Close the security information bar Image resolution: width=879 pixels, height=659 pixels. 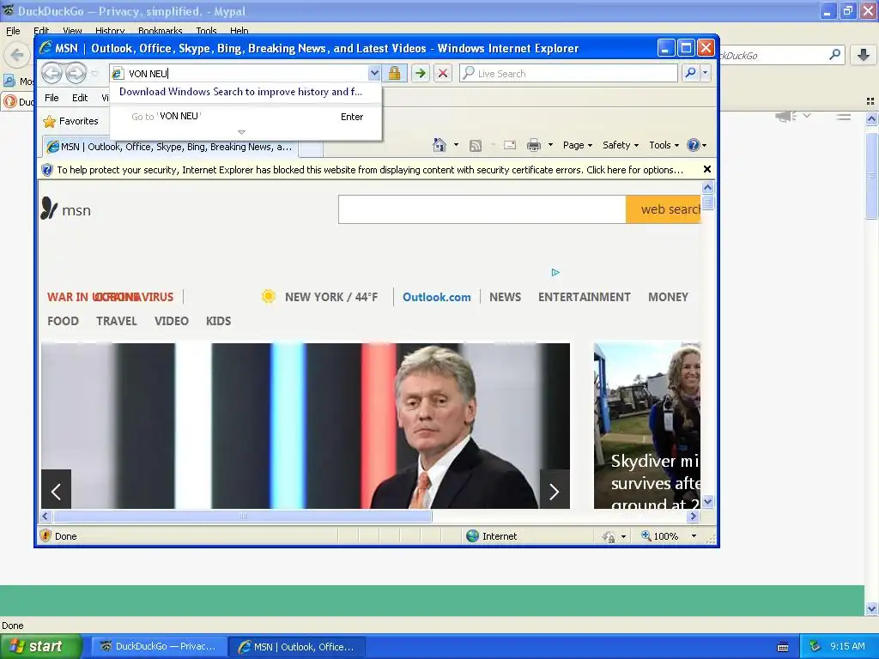707,169
